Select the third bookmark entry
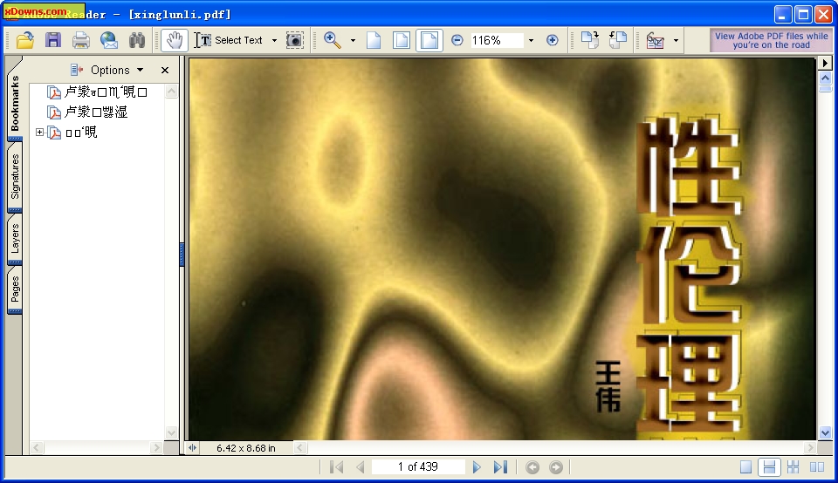Image resolution: width=838 pixels, height=483 pixels. pyautogui.click(x=80, y=132)
